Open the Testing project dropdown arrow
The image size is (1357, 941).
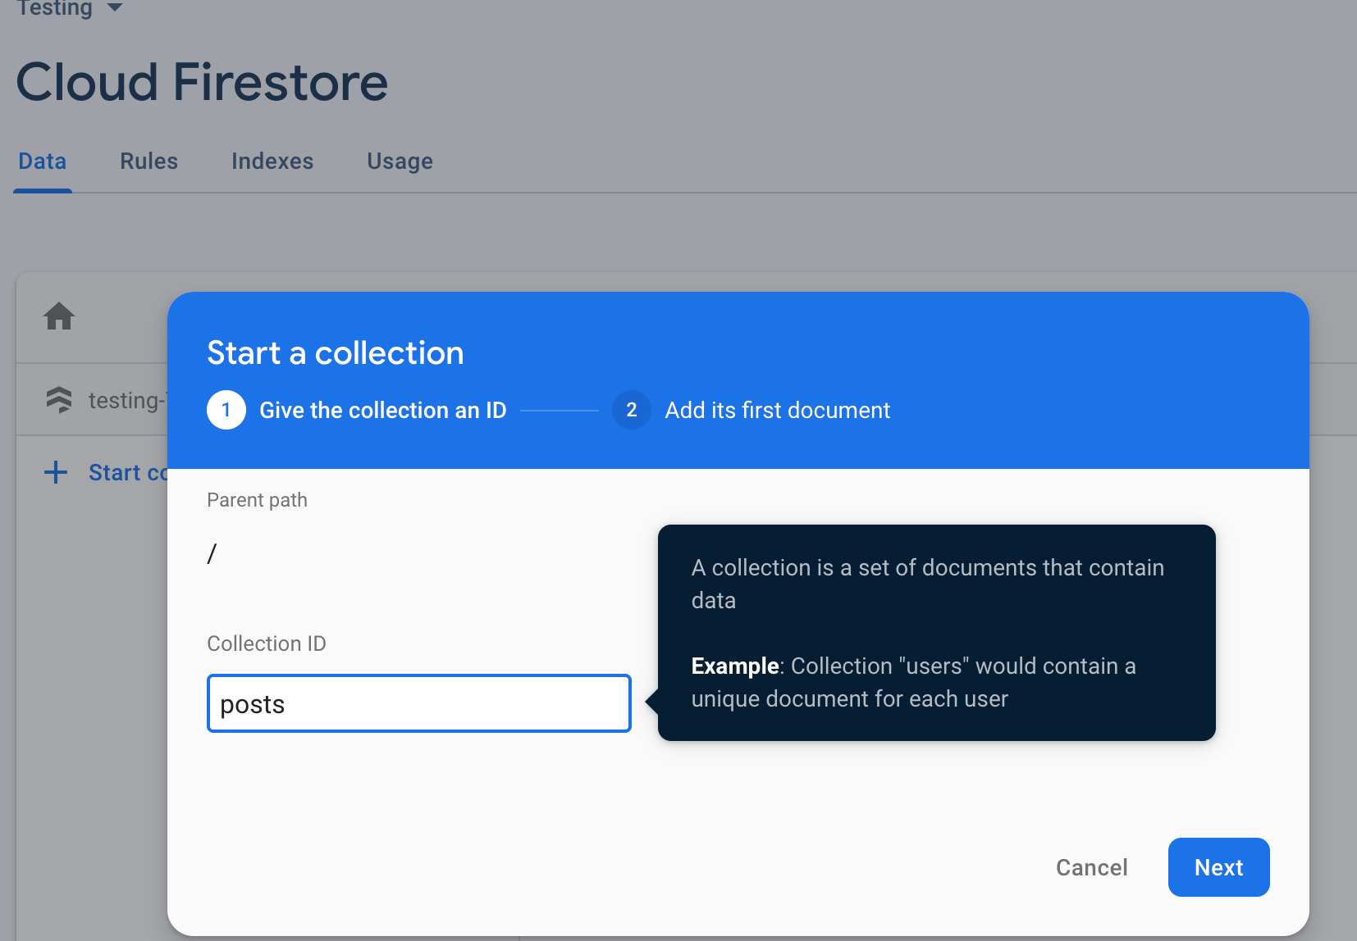tap(115, 7)
